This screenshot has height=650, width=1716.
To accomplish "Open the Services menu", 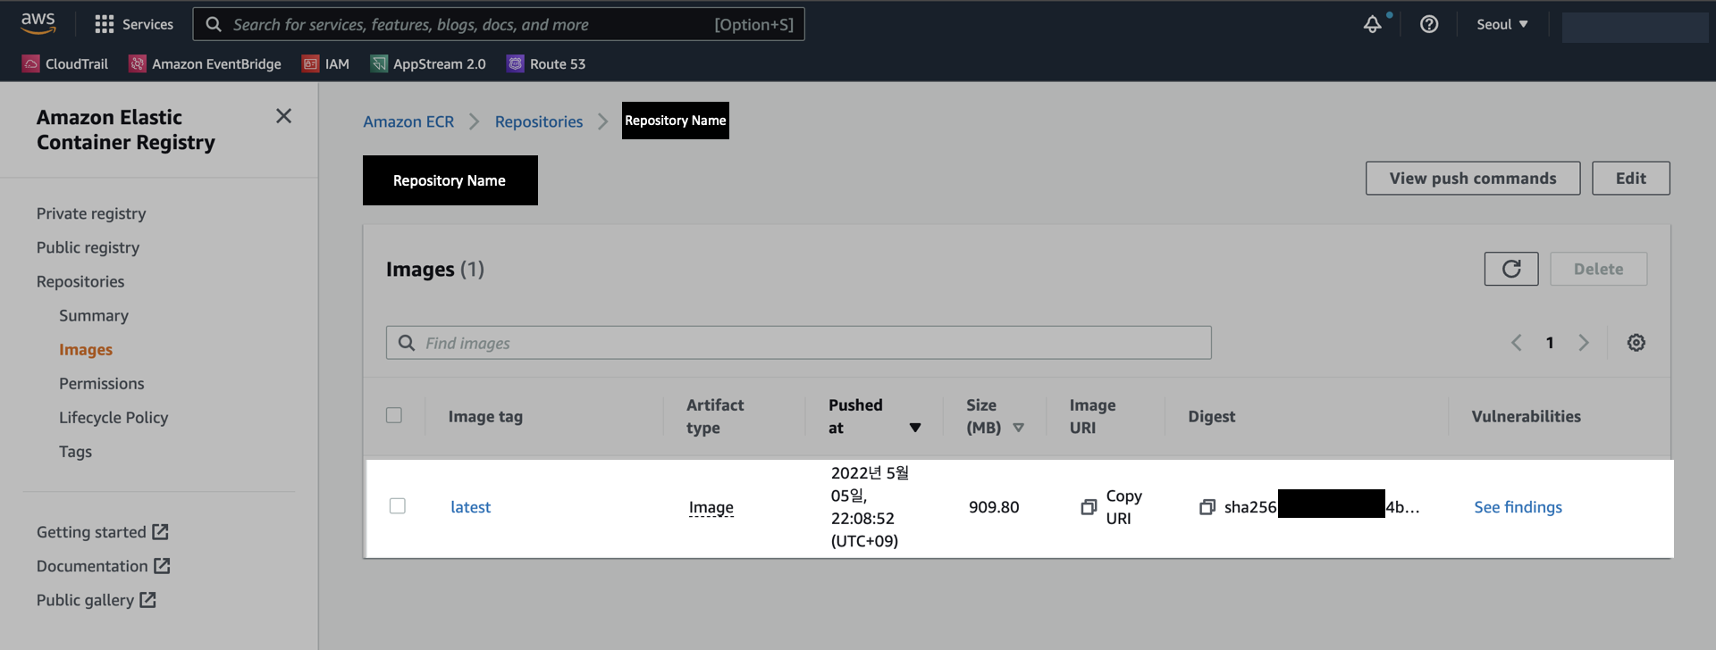I will coord(134,24).
